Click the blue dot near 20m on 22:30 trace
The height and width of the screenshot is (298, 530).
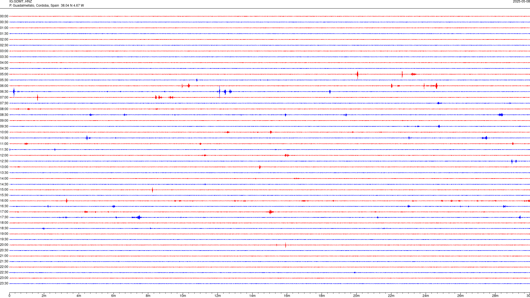click(355, 273)
